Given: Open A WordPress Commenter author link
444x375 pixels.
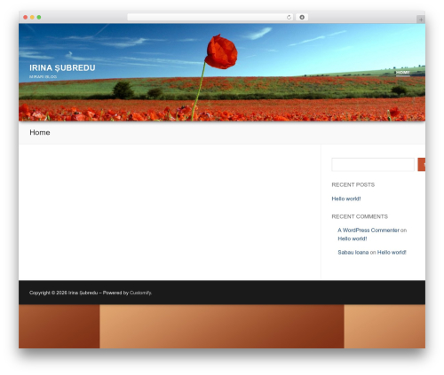Looking at the screenshot, I should 369,230.
